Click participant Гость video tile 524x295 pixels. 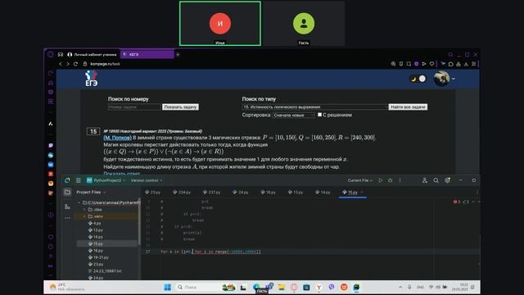click(304, 24)
